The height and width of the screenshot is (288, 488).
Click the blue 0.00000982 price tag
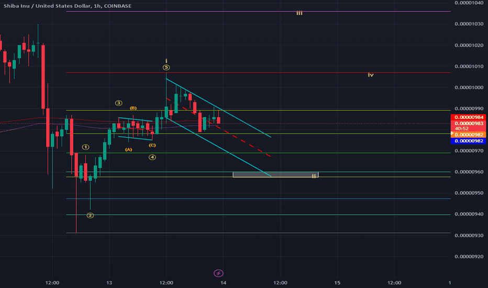pos(469,141)
